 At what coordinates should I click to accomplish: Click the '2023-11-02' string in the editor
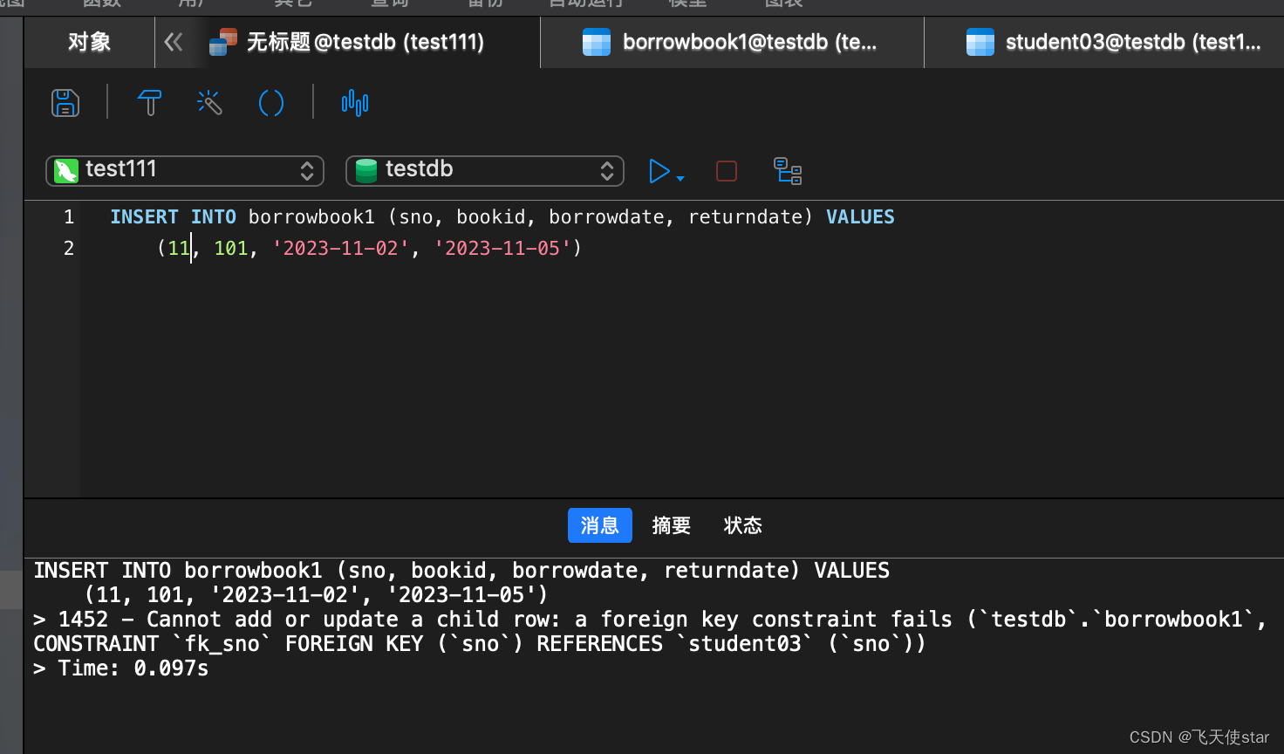340,248
